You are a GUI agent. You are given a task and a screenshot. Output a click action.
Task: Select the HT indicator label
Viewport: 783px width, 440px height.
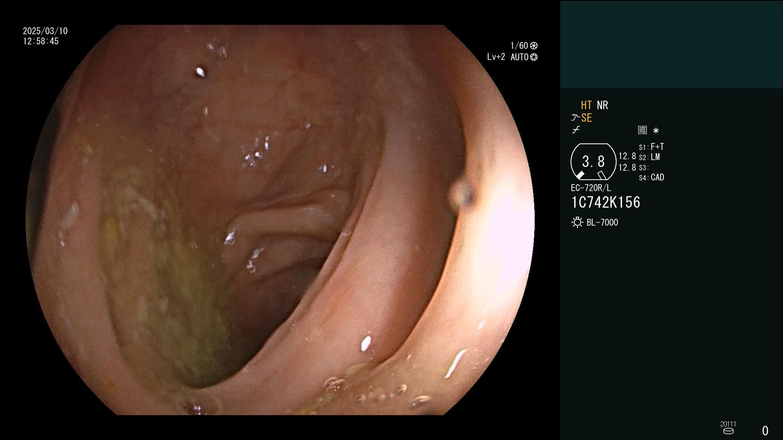click(586, 106)
